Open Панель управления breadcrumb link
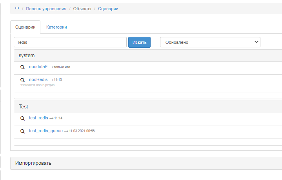The image size is (282, 180). 46,9
